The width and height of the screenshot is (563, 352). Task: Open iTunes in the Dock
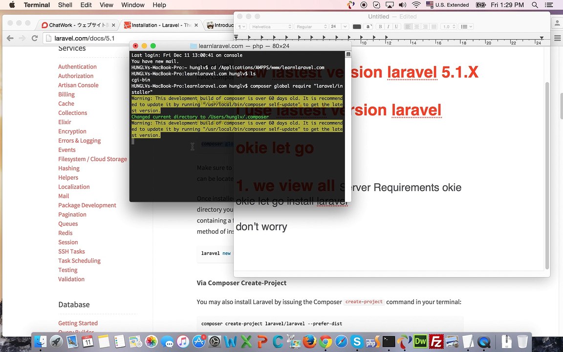[183, 341]
